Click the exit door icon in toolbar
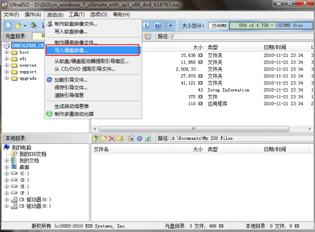Screen dimensions: 315x232 [169, 25]
